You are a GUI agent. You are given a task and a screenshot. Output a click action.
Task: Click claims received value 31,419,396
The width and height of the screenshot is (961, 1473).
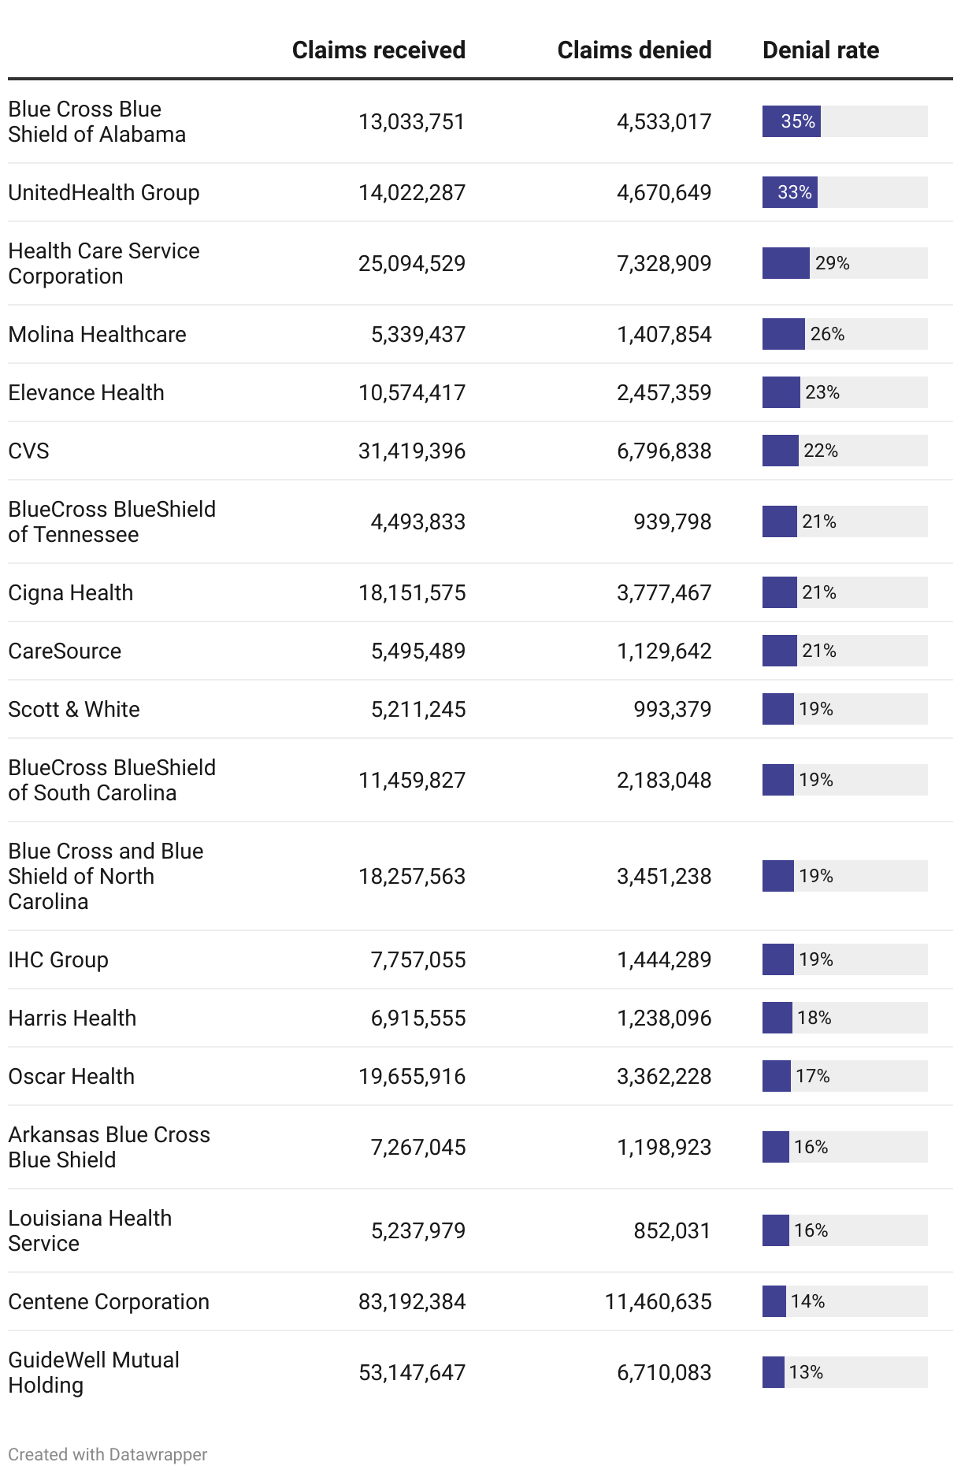(412, 451)
